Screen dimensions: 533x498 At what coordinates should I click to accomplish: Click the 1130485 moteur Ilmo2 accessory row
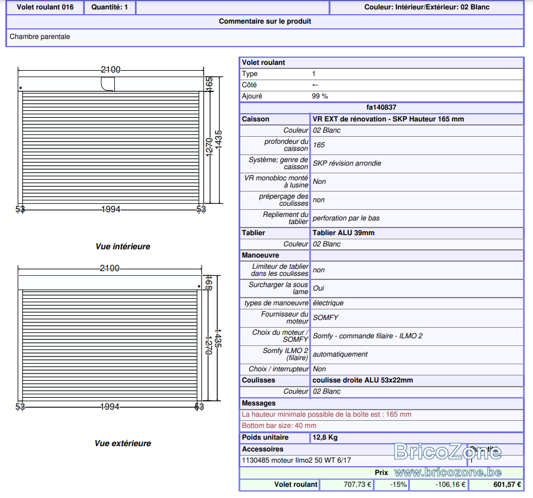click(353, 460)
